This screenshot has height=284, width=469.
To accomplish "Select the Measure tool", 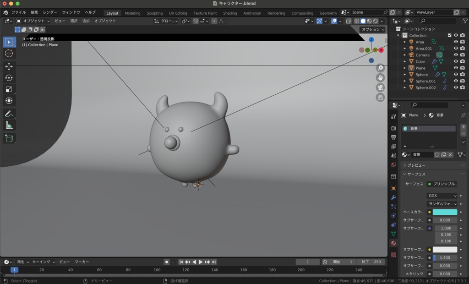I will click(9, 126).
